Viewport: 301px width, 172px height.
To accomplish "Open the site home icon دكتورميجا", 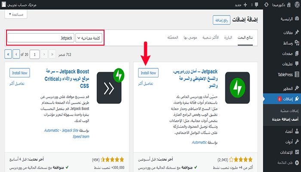I will coord(289,5).
